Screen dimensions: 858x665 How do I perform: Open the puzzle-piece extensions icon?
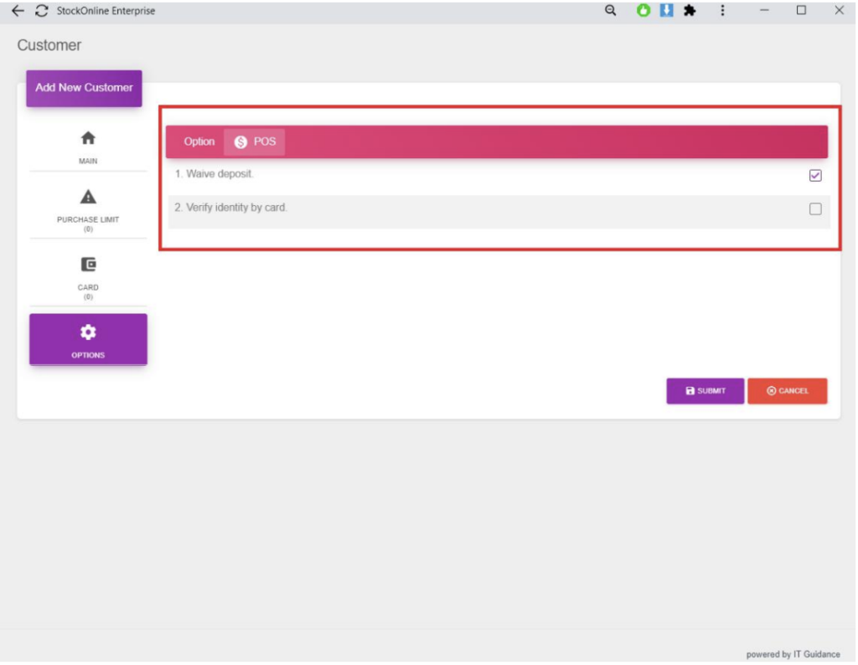tap(690, 11)
